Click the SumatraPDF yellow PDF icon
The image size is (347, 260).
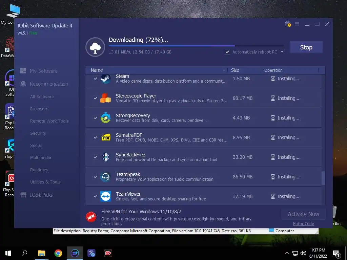[x=106, y=137]
